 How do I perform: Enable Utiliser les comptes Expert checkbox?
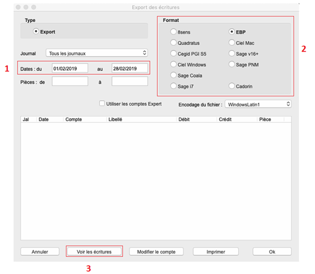(x=102, y=104)
